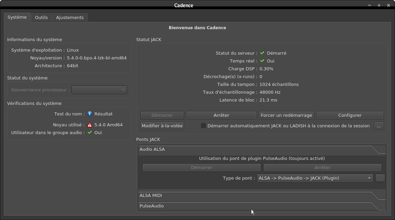395x220 pixels.
Task: Click the red warning icon for Noyau utilisé
Action: (90, 125)
